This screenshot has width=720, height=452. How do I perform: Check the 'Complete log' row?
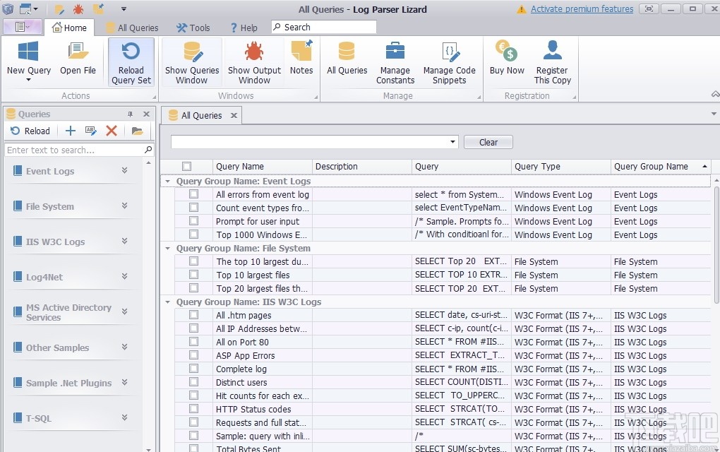tap(194, 369)
